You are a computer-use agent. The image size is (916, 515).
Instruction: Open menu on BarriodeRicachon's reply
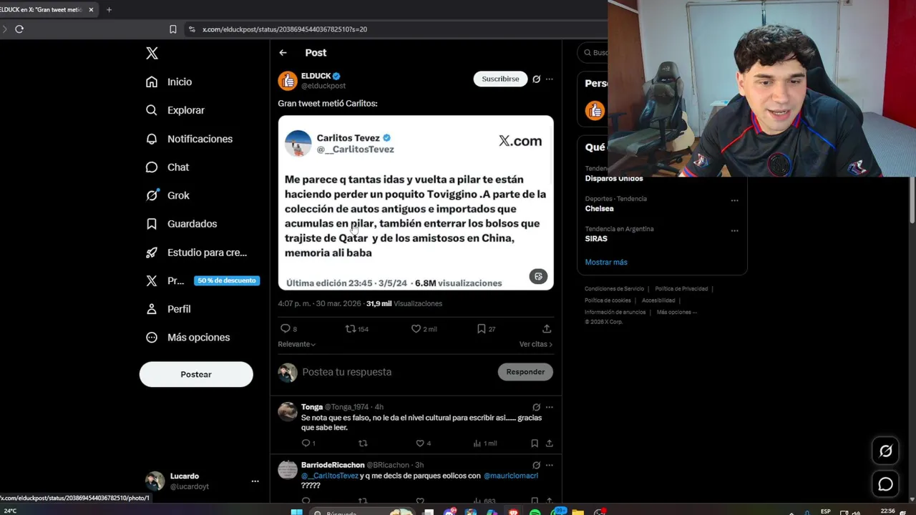pyautogui.click(x=550, y=465)
